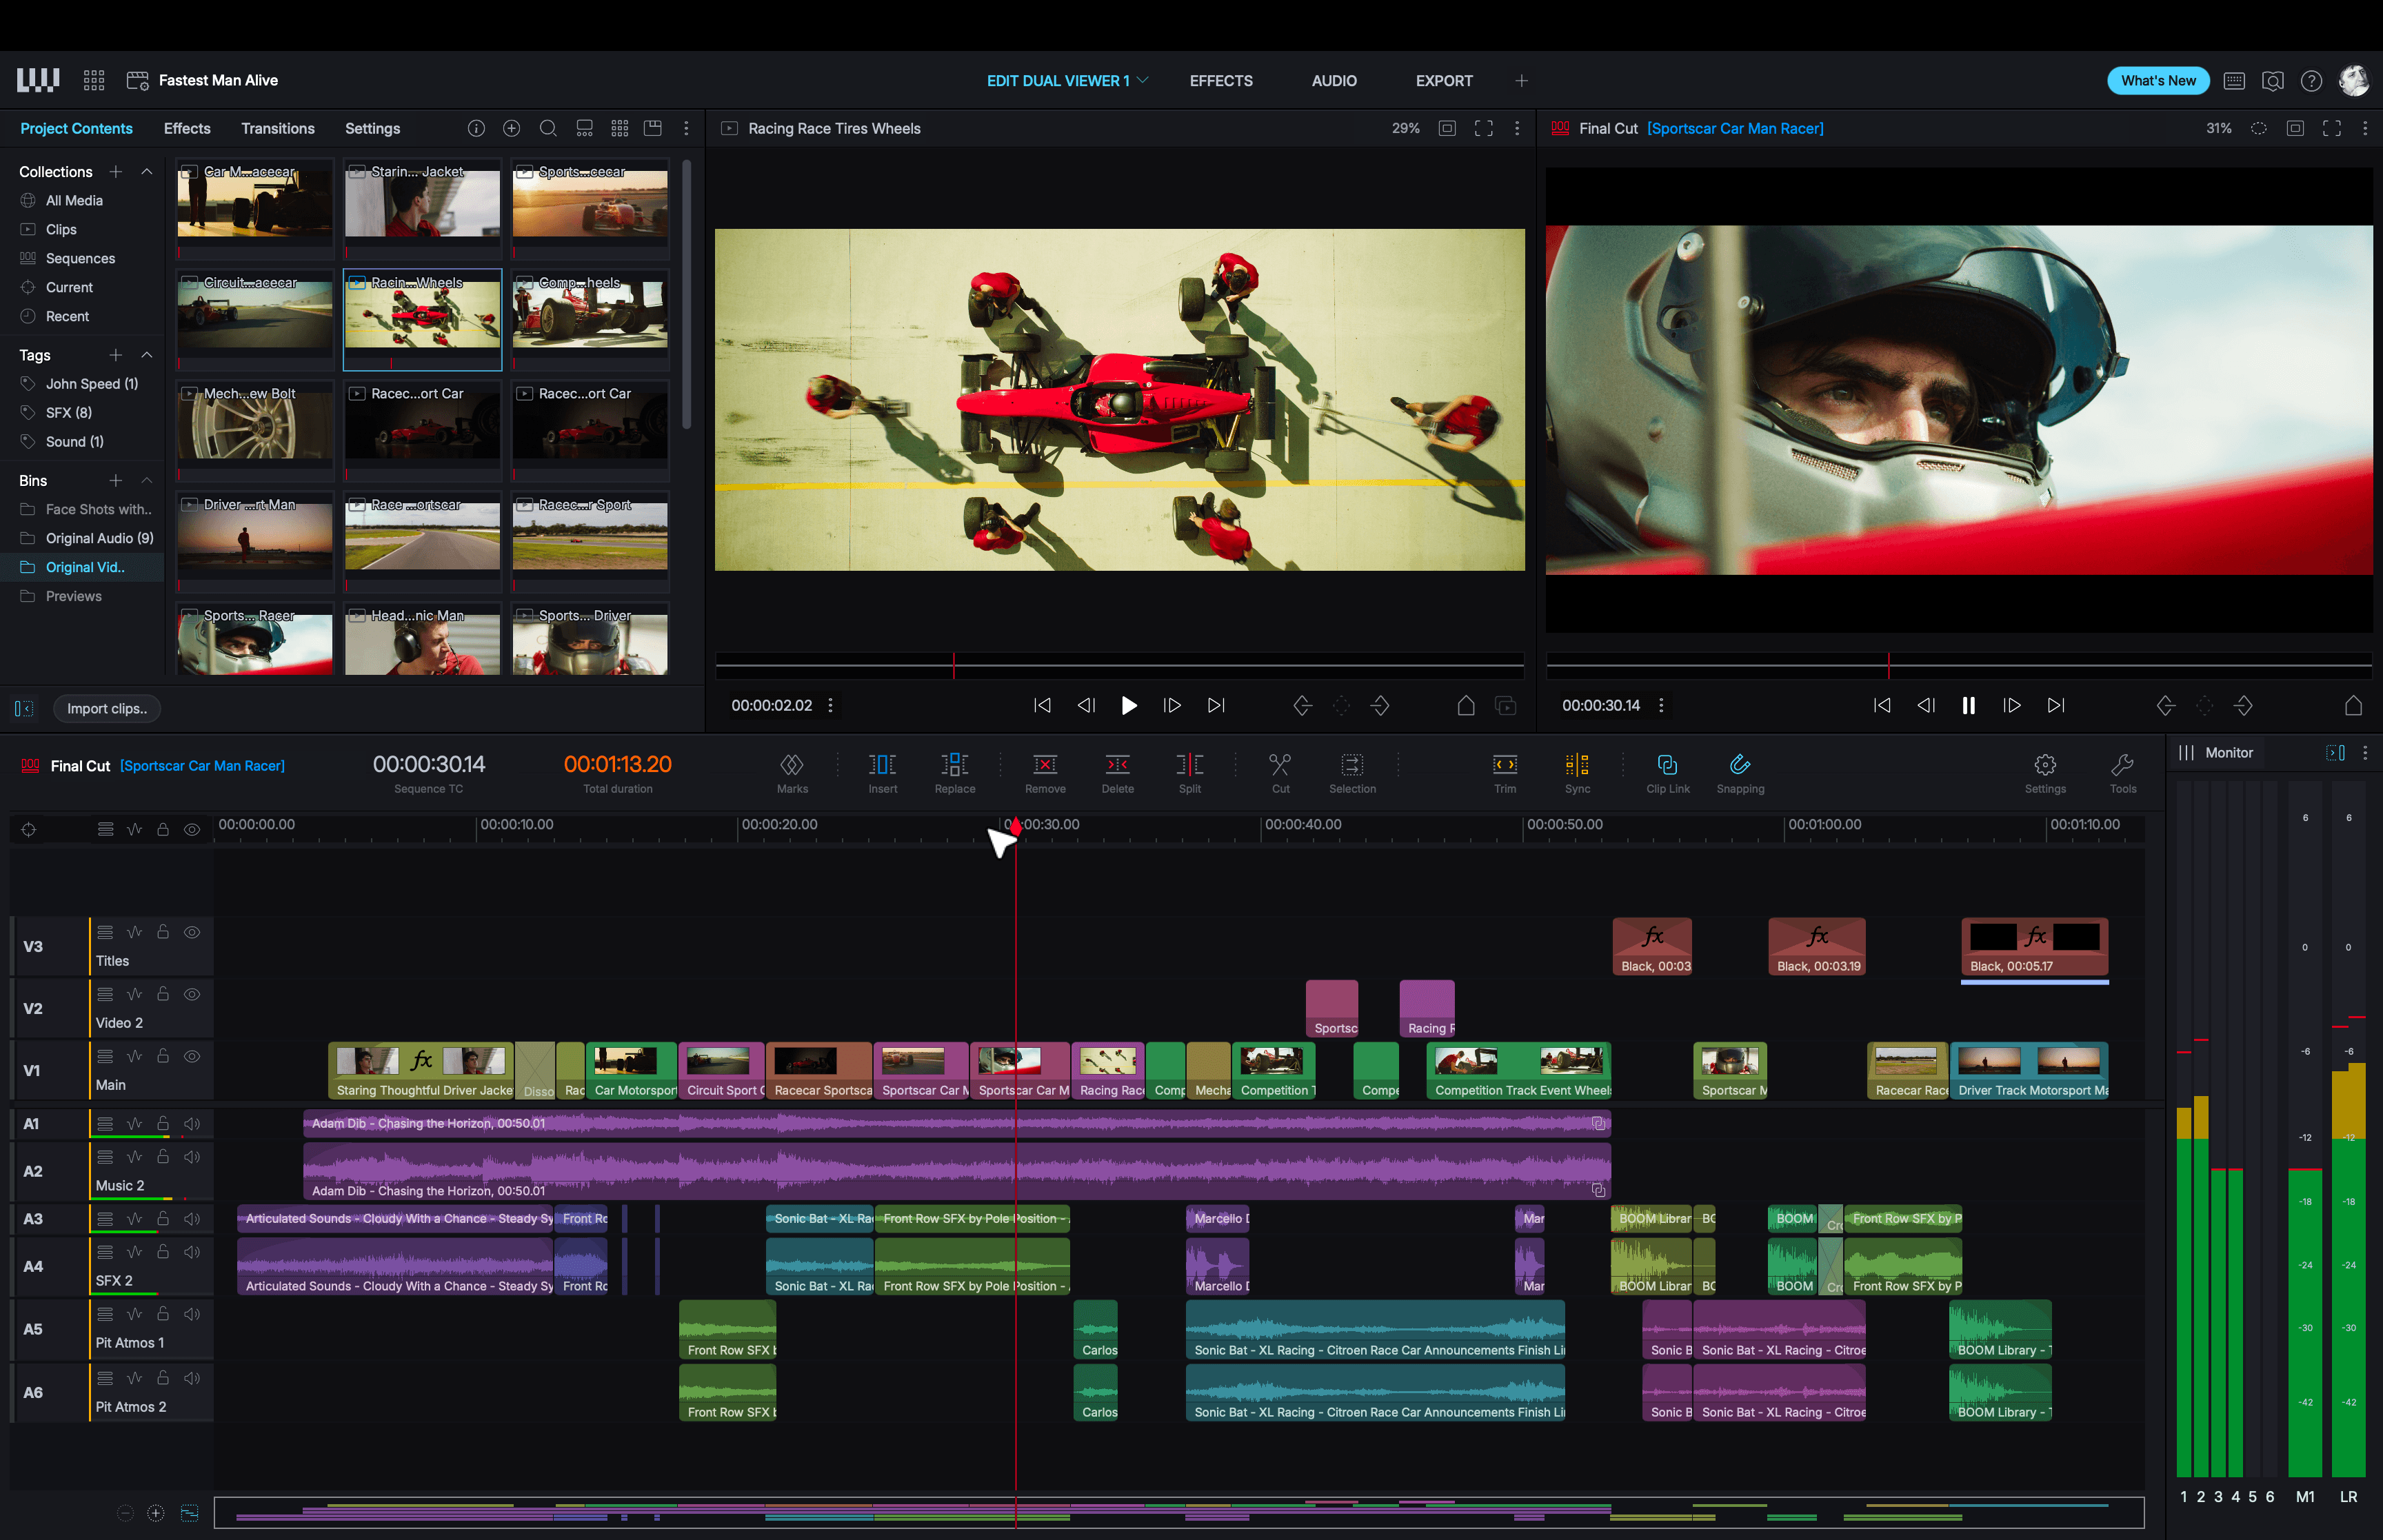This screenshot has width=2383, height=1540.
Task: Click the source viewer scrub bar
Action: pos(1119,665)
